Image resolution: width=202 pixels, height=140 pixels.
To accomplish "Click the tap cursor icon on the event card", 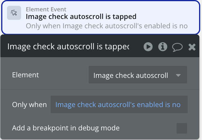I will (x=14, y=13).
